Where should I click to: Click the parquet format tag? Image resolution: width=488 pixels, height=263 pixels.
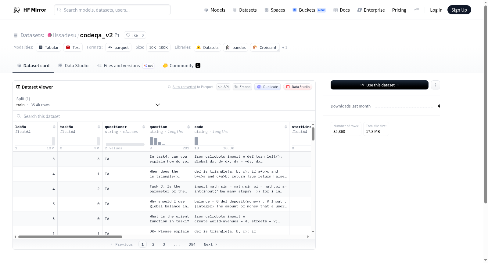tap(118, 47)
